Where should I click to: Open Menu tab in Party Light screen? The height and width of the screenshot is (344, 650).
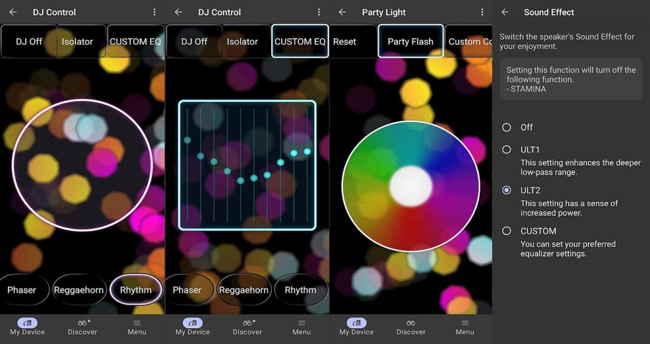tap(465, 327)
